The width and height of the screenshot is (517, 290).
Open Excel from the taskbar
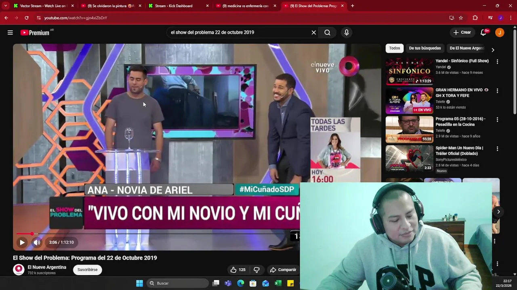coord(278,283)
